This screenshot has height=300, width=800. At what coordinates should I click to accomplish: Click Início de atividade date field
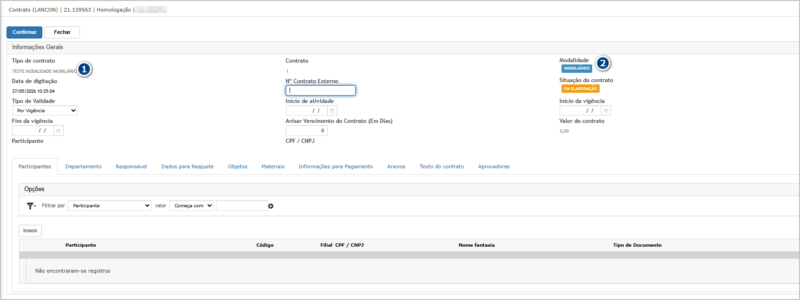(307, 111)
